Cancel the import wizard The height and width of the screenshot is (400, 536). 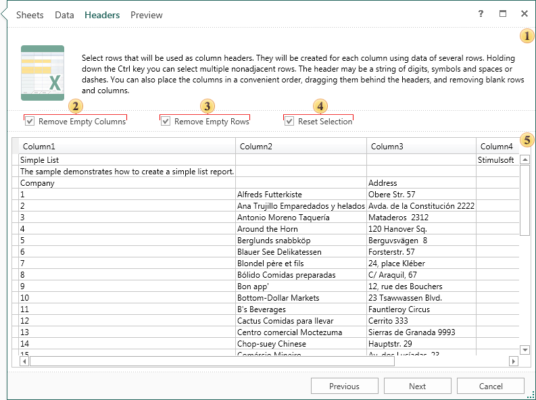[490, 386]
